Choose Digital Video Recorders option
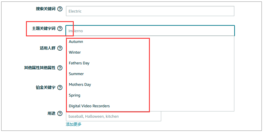The width and height of the screenshot is (263, 132). tap(89, 106)
